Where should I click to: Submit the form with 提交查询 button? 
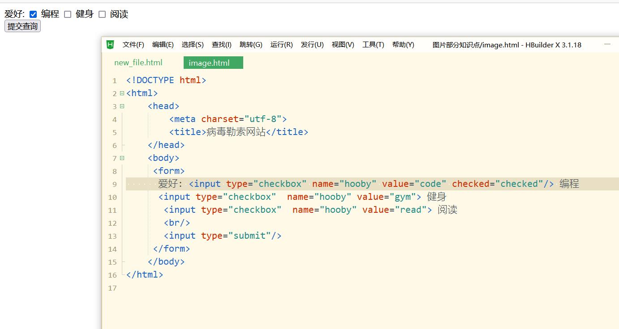[x=22, y=26]
